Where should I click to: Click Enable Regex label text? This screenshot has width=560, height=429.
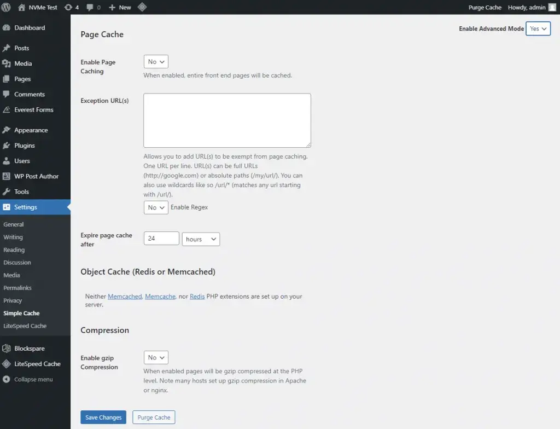coord(189,207)
